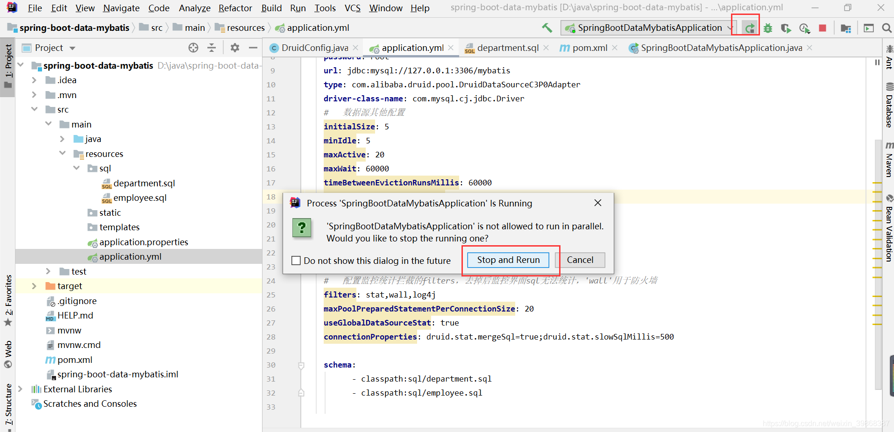Image resolution: width=894 pixels, height=432 pixels.
Task: Switch to SpringBootDataMybatisApplication.java tab
Action: tap(721, 48)
